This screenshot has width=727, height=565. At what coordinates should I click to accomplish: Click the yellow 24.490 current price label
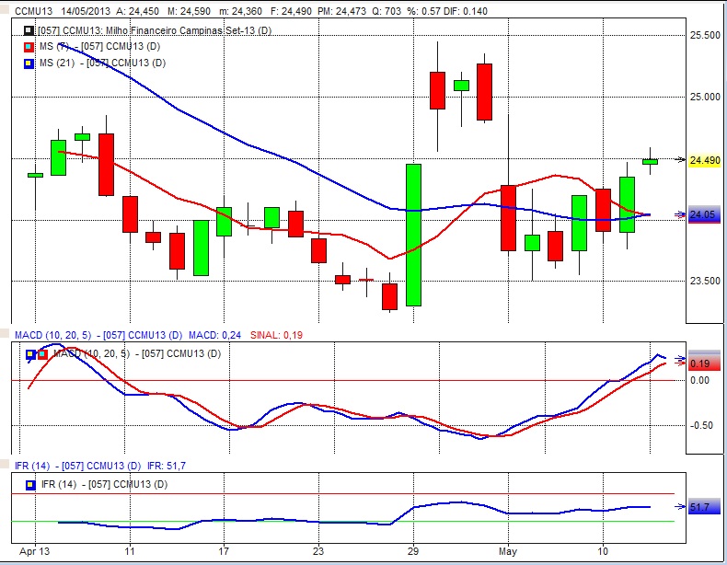704,161
